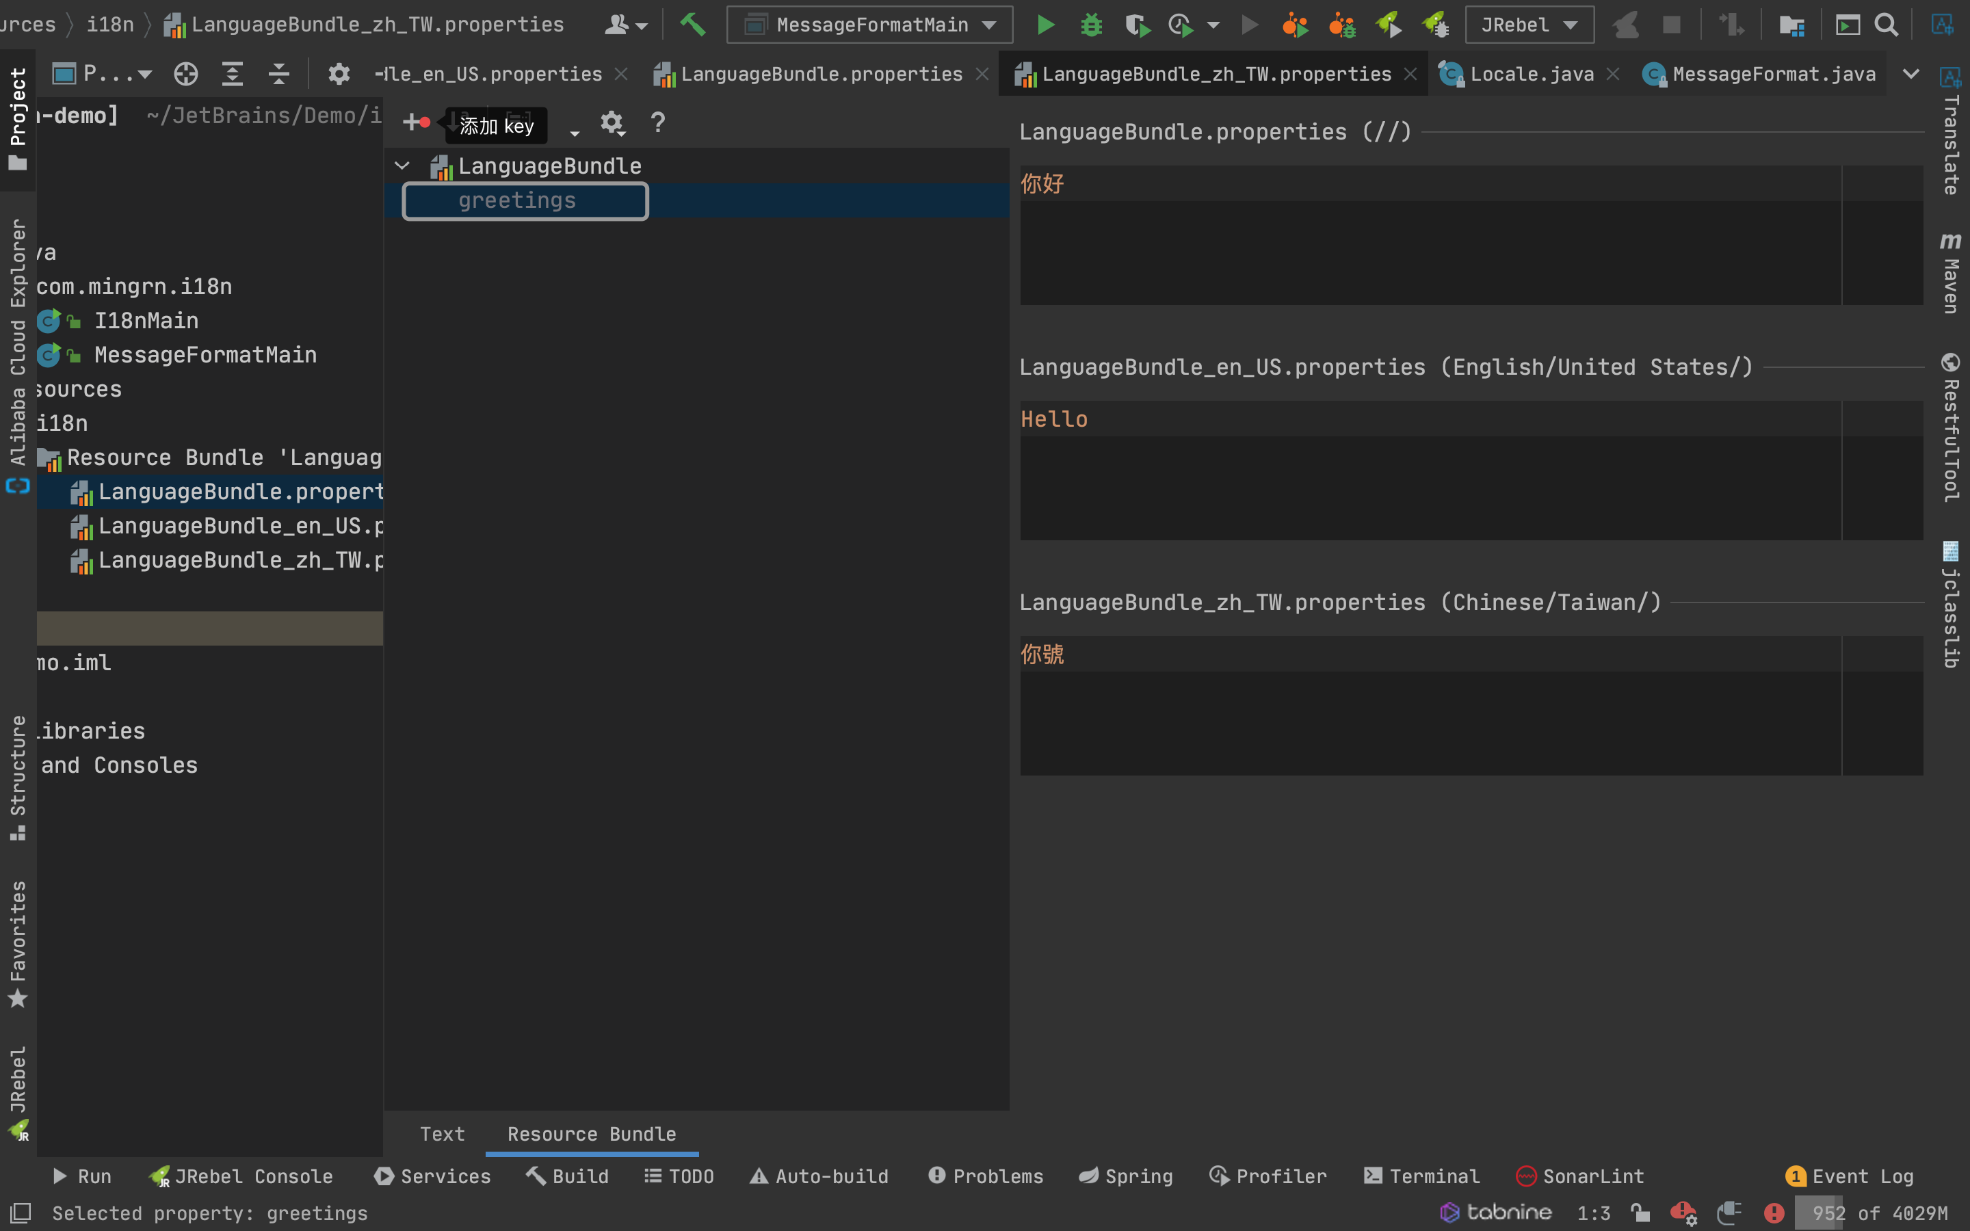Run with Coverage shield icon
The width and height of the screenshot is (1970, 1231).
[x=1138, y=25]
